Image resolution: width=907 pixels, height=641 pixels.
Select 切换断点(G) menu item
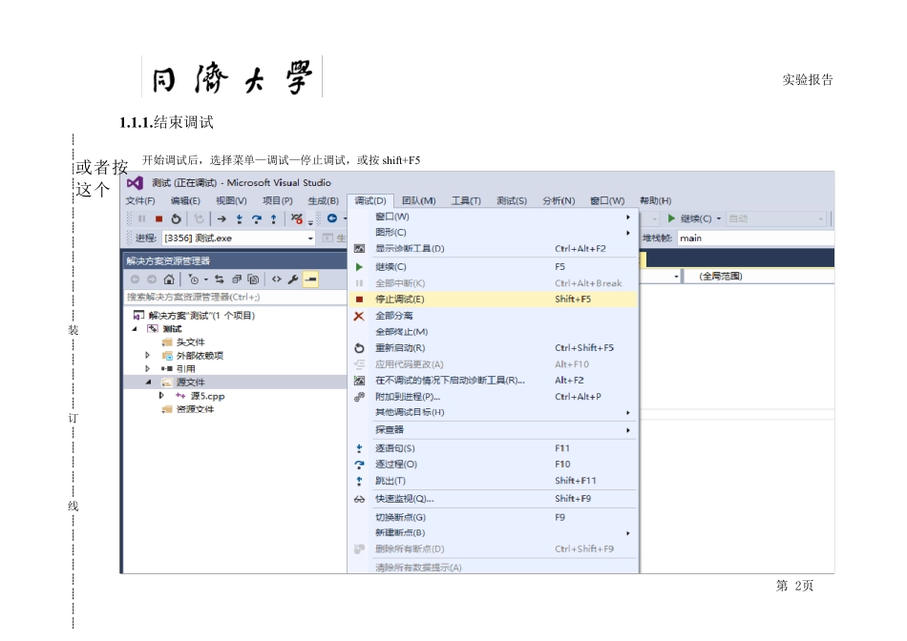[x=493, y=517]
